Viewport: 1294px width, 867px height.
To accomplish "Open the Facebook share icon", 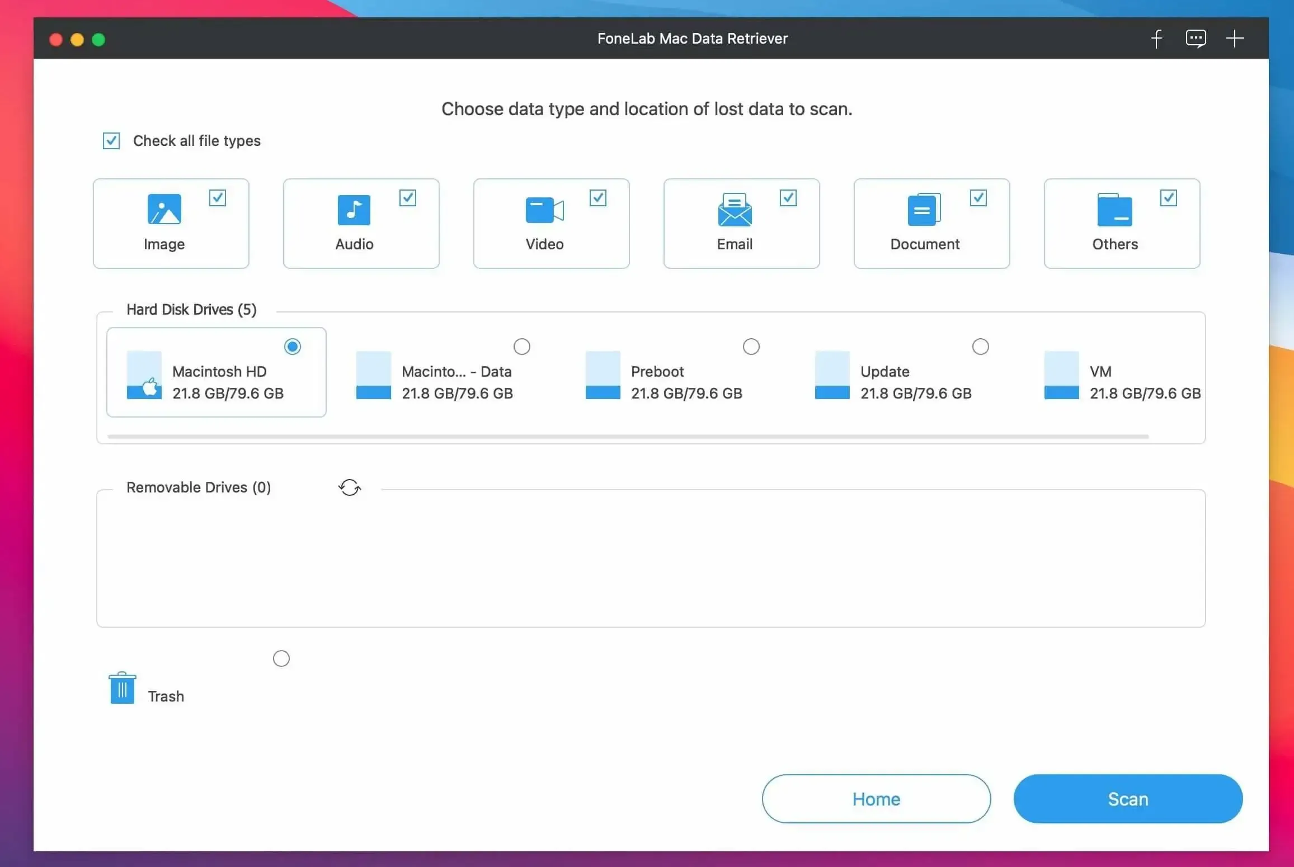I will pos(1156,38).
